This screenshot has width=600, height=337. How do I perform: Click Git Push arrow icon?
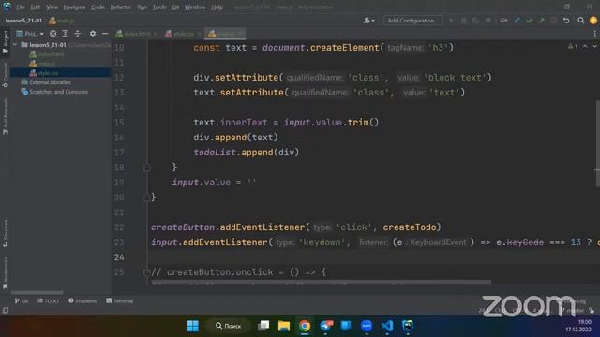[x=541, y=21]
